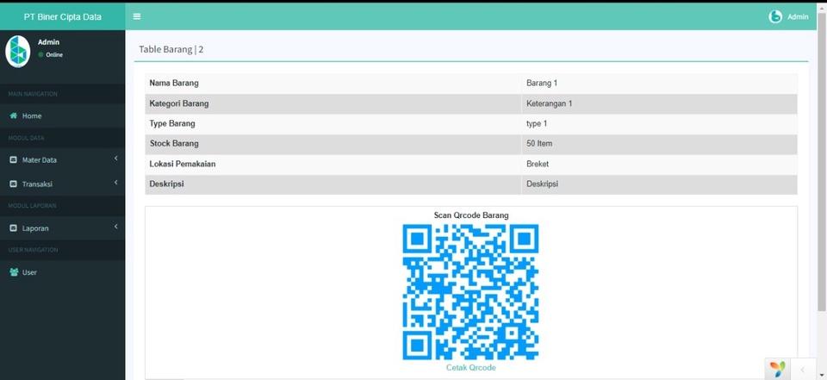Open the Mater Data menu
The height and width of the screenshot is (380, 827).
pyautogui.click(x=63, y=160)
